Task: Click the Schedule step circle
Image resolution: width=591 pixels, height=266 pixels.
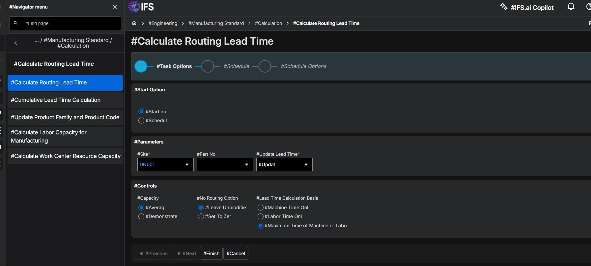Action: (x=208, y=66)
